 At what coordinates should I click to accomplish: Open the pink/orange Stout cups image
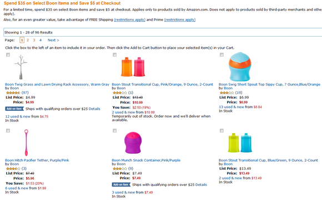tap(133, 67)
